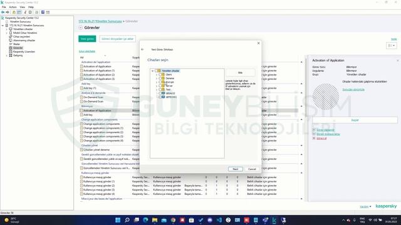Close the Activation of Application details panel
The width and height of the screenshot is (401, 225).
[398, 61]
